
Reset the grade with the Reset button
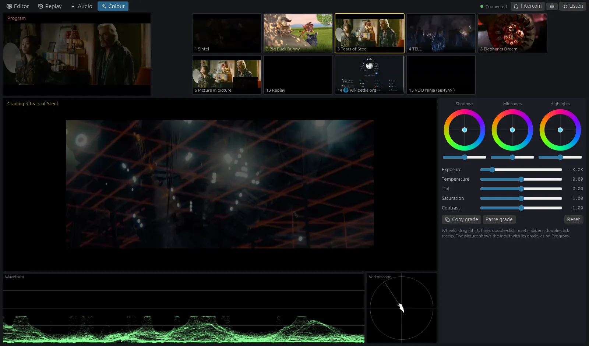(573, 219)
